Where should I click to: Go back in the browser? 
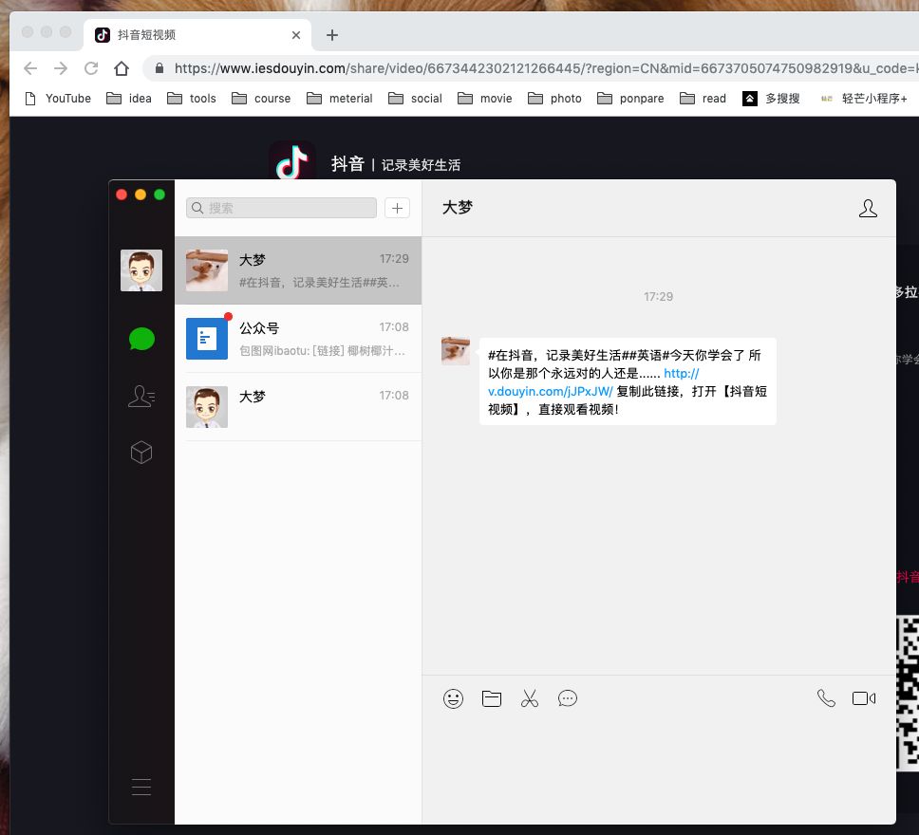(30, 68)
